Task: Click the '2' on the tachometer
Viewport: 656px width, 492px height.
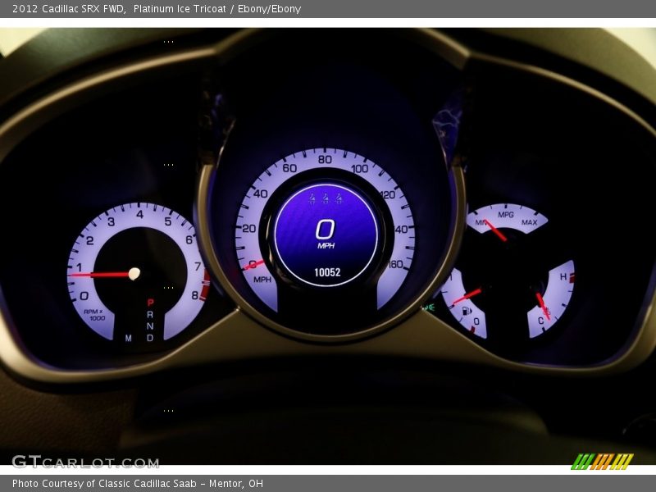Action: click(90, 240)
